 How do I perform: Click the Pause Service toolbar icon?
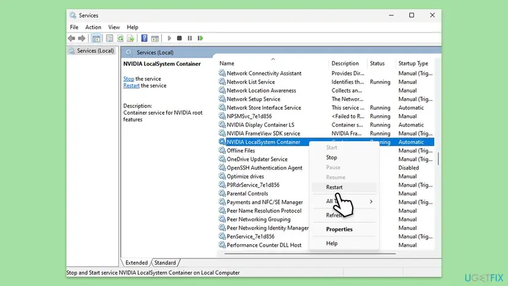pos(190,38)
